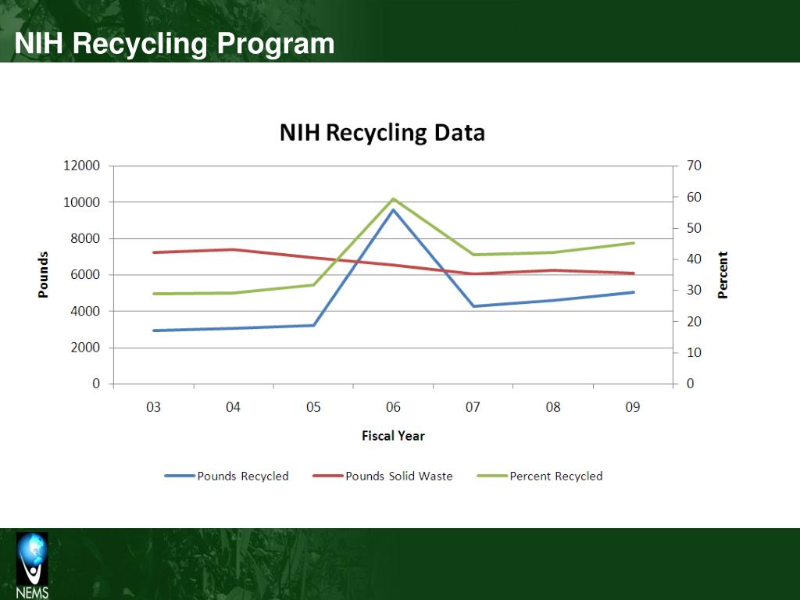Click the 70 label on the percent axis
Viewport: 800px width, 600px height.
click(694, 166)
